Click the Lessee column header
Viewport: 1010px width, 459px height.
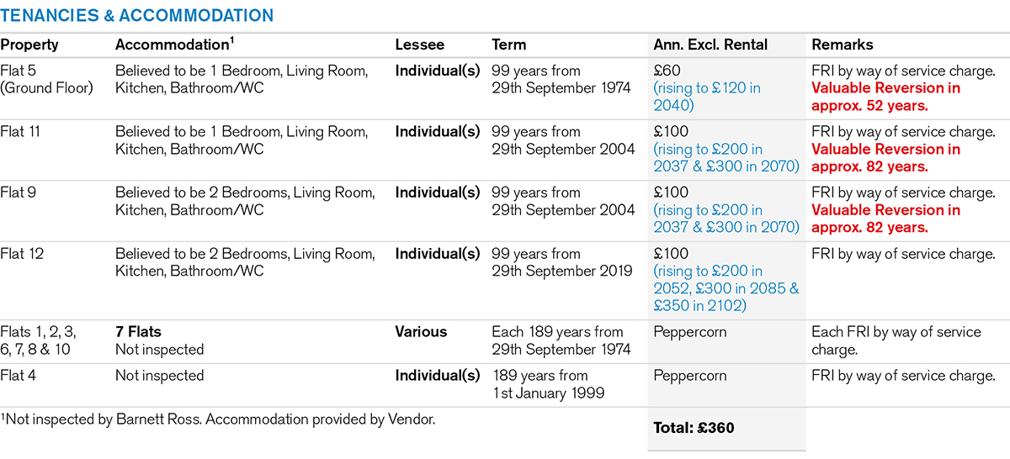419,45
